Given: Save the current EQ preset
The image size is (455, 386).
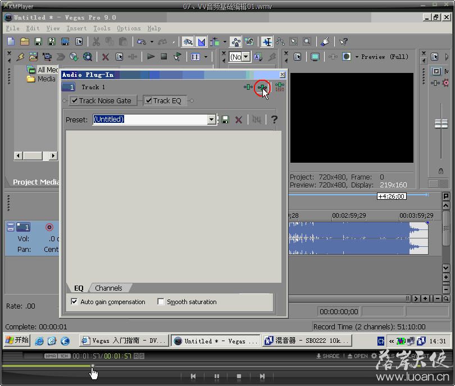Looking at the screenshot, I should pyautogui.click(x=225, y=120).
